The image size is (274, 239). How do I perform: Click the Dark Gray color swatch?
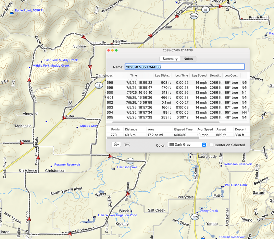click(172, 145)
